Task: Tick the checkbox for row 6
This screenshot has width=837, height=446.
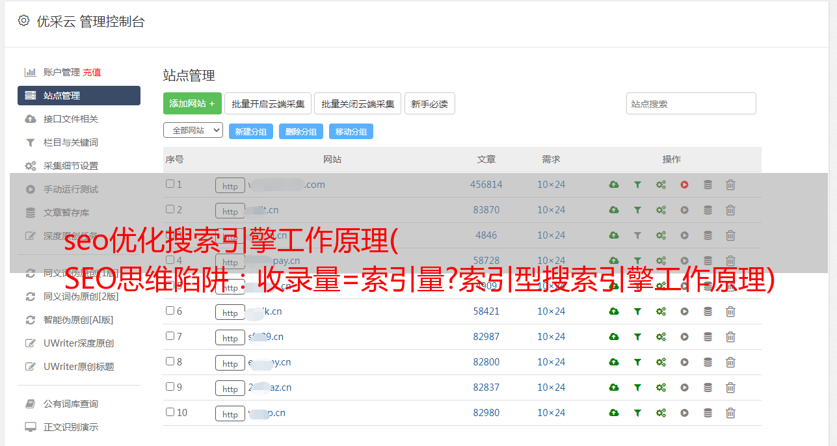Action: click(x=170, y=311)
